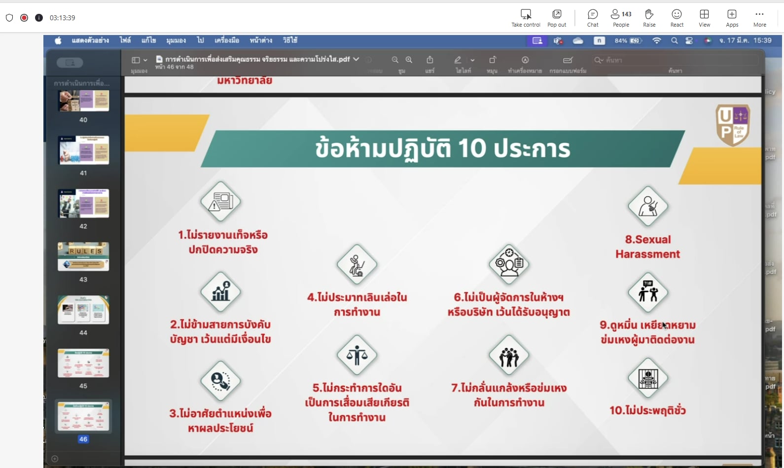Toggle Raise hand in the meeting
This screenshot has height=468, width=784.
coord(649,18)
